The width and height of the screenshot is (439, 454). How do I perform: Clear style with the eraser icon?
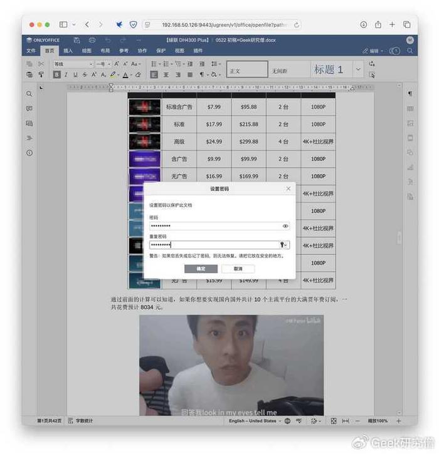pos(138,75)
